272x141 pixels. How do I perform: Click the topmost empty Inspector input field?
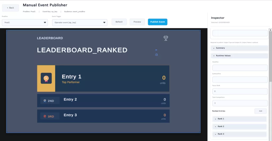(x=240, y=33)
